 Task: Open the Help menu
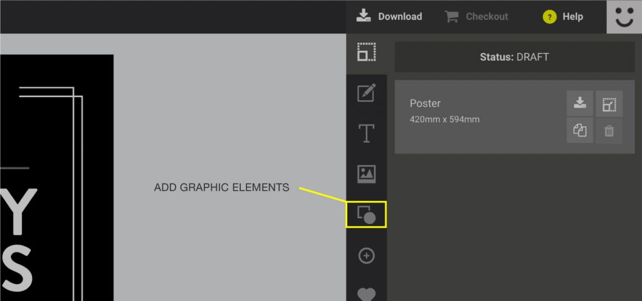click(x=563, y=17)
